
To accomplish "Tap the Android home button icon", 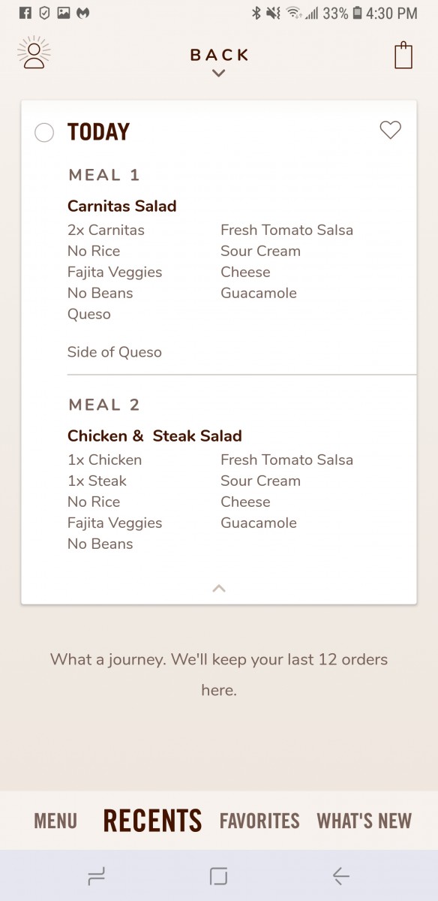I will [x=218, y=875].
